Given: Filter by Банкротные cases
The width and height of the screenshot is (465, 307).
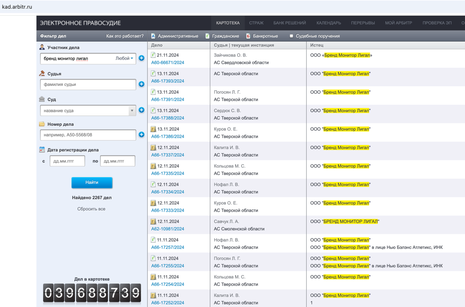Looking at the screenshot, I should tap(265, 36).
